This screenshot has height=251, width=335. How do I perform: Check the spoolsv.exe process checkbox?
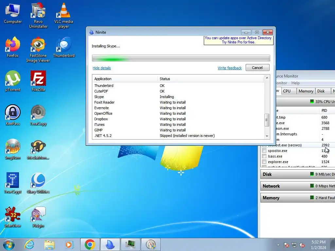point(264,151)
